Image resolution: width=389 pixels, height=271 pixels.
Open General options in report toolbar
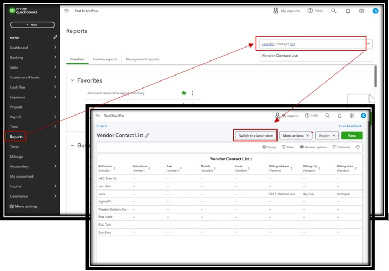[x=313, y=147]
